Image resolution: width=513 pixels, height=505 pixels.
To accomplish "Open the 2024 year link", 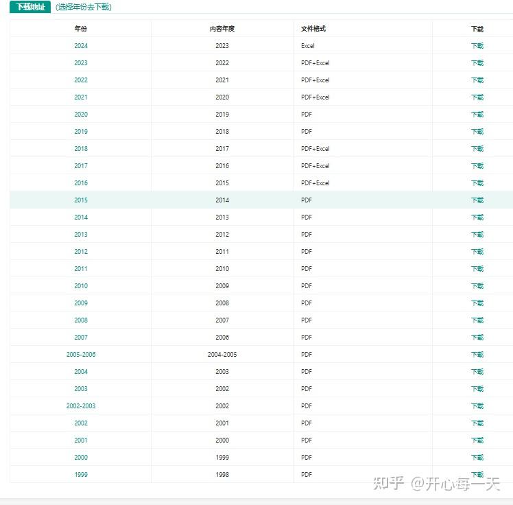I will 81,46.
